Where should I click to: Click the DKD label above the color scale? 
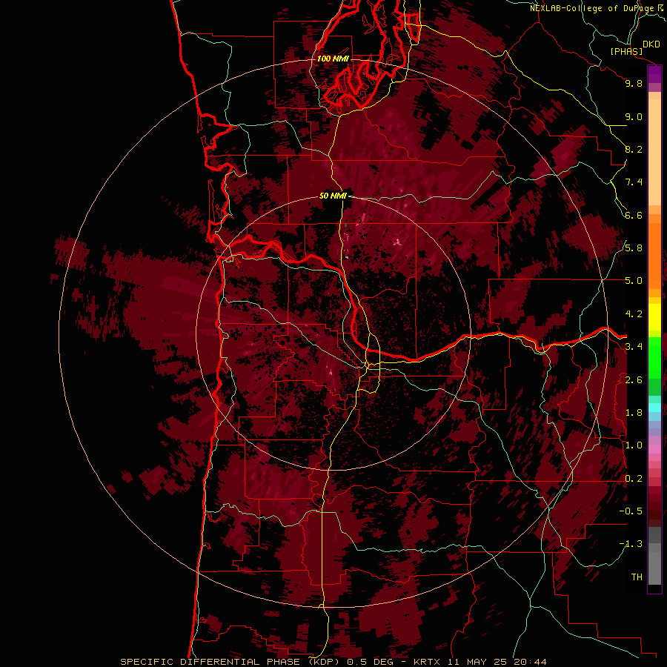[651, 44]
